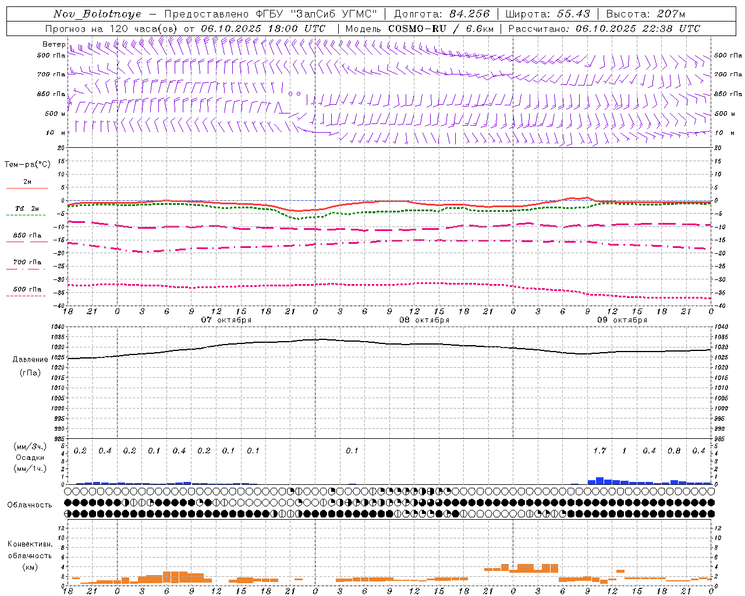Viewport: 745px width, 596px height.
Task: Click the '500 м' wind level label on left
Action: click(55, 113)
